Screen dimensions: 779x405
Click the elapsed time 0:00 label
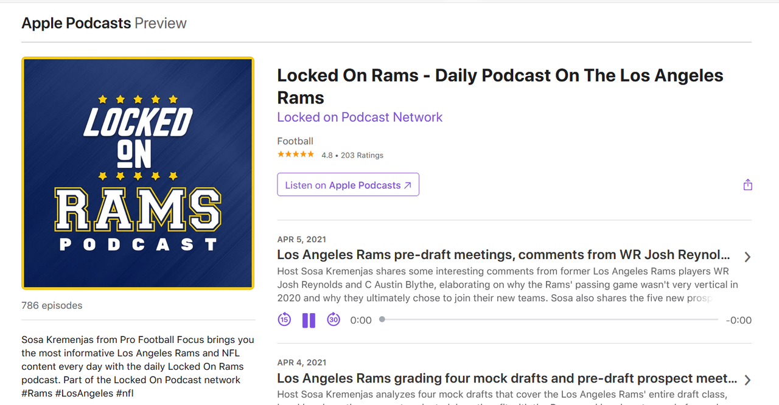pyautogui.click(x=361, y=320)
